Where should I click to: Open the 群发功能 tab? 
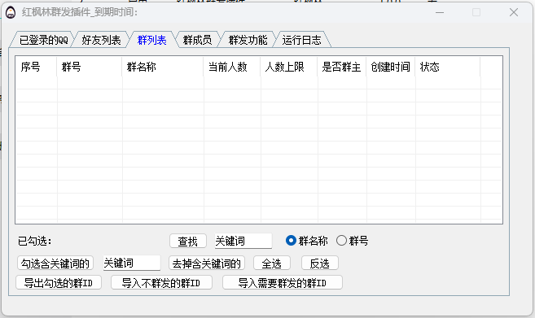tap(248, 40)
